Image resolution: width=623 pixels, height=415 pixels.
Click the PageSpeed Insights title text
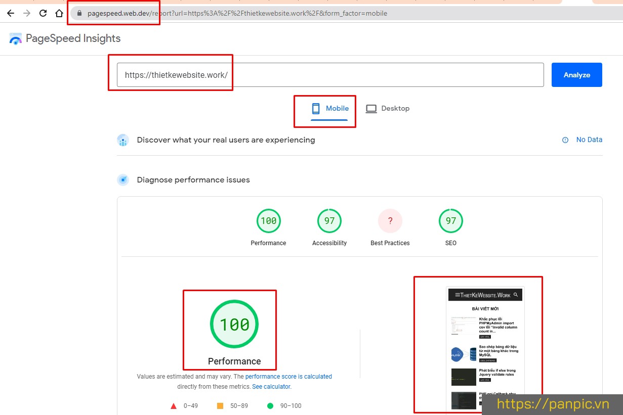pyautogui.click(x=73, y=38)
